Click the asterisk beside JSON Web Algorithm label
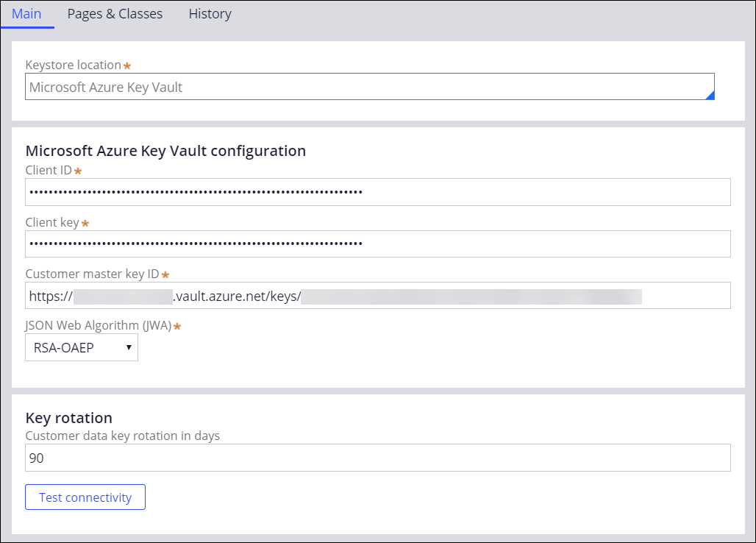The image size is (756, 543). pos(176,326)
